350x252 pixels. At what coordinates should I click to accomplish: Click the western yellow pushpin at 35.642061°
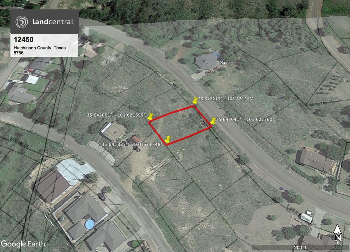pos(150,117)
